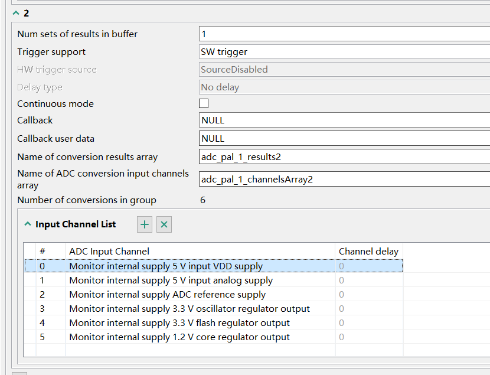Collapse the Input Channel List section
490x375 pixels.
point(27,224)
